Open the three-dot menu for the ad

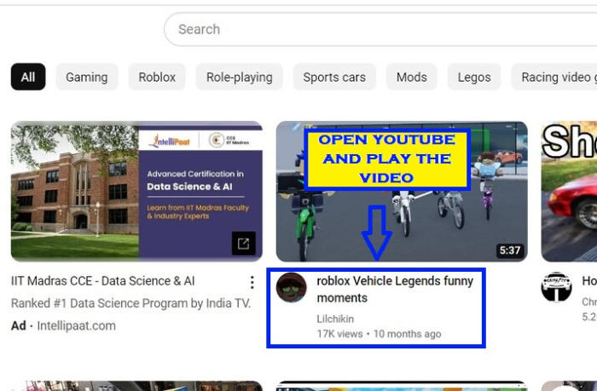pos(252,282)
